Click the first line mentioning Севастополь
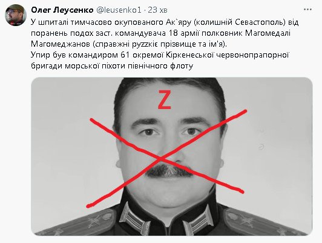Image resolution: width=322 pixels, height=243 pixels. (165, 22)
